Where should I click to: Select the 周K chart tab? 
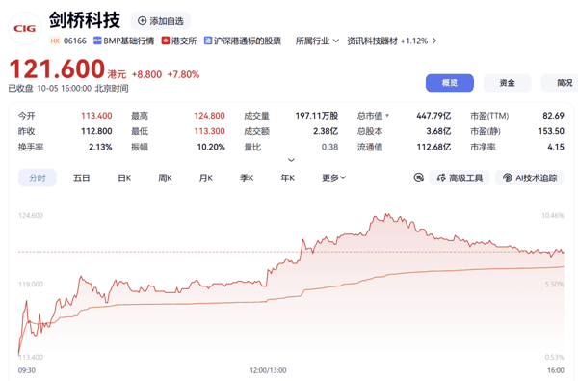(165, 177)
